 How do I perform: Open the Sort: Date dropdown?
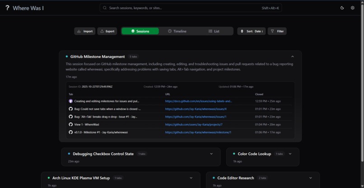point(252,31)
